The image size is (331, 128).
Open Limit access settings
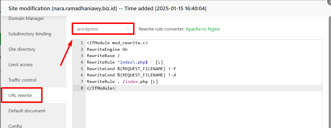pyautogui.click(x=21, y=65)
